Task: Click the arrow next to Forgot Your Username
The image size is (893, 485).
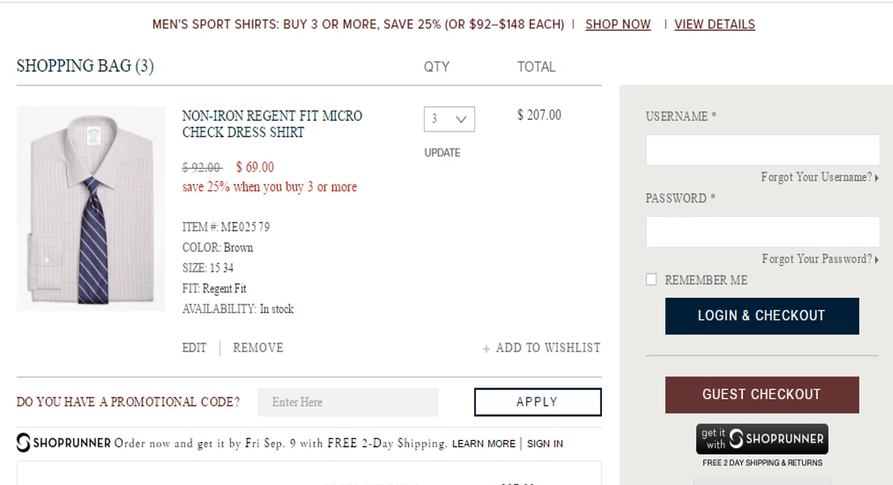Action: pos(877,178)
